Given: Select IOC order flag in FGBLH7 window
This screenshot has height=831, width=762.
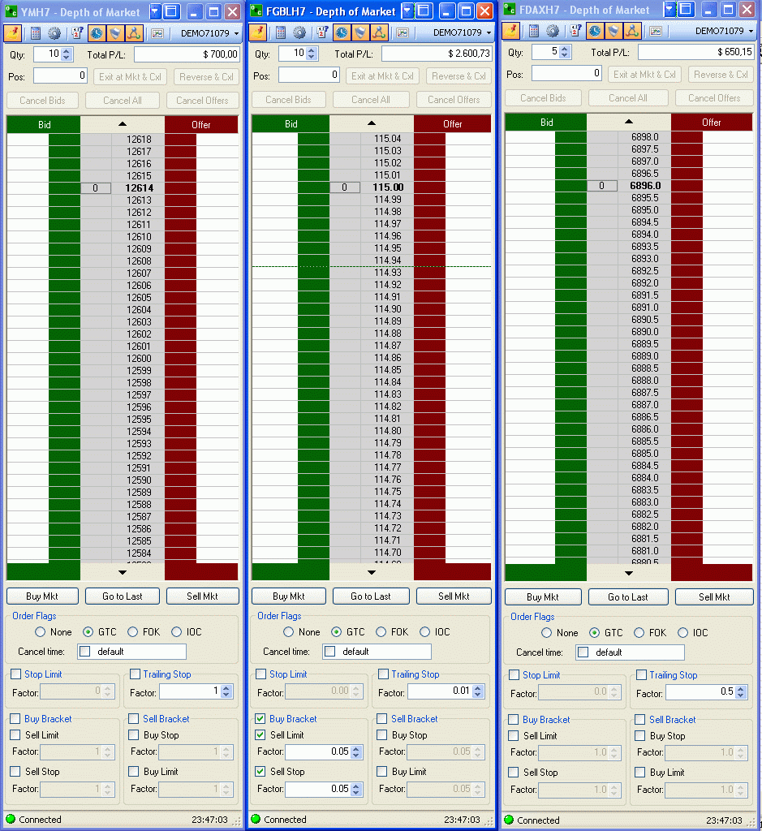Looking at the screenshot, I should 425,631.
